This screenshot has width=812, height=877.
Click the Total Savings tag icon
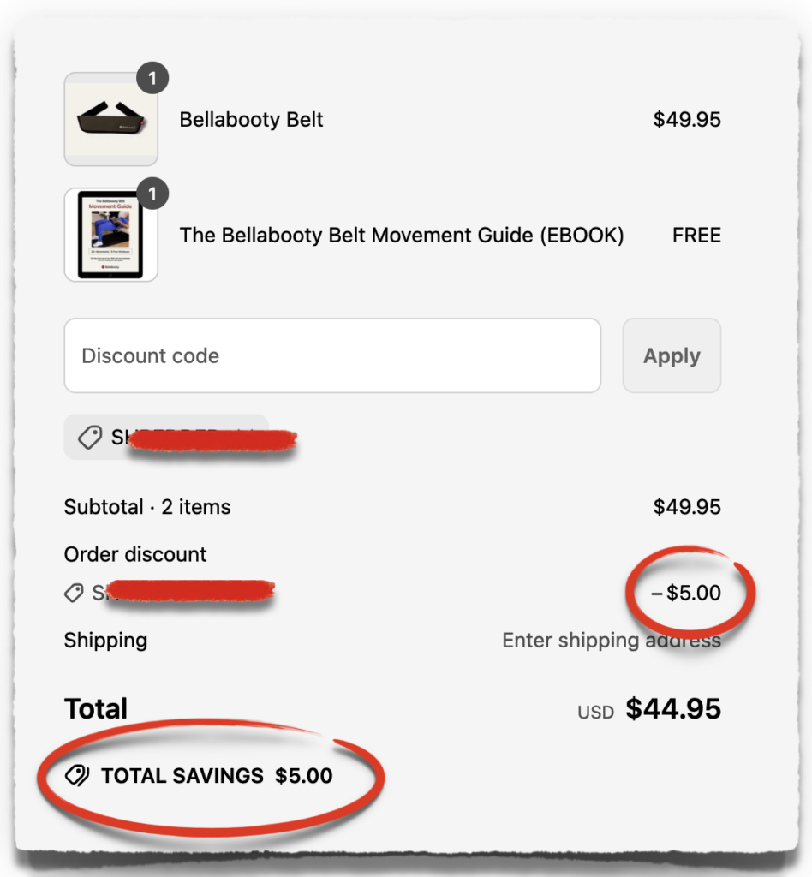[78, 776]
